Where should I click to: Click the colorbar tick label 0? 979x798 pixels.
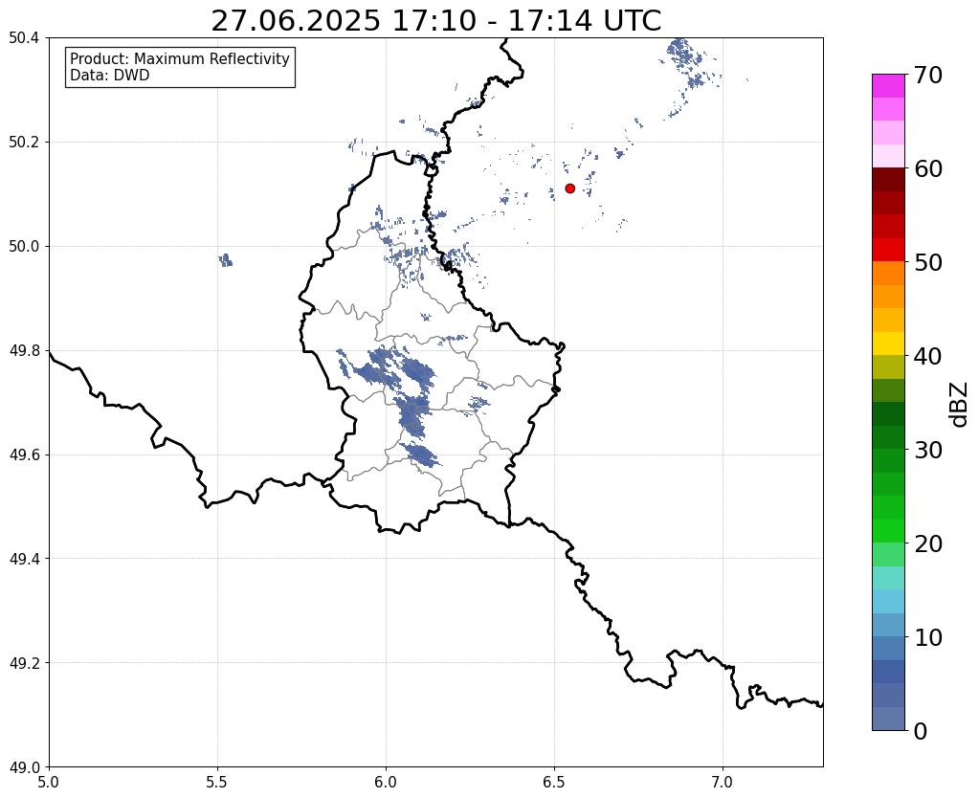(x=921, y=731)
